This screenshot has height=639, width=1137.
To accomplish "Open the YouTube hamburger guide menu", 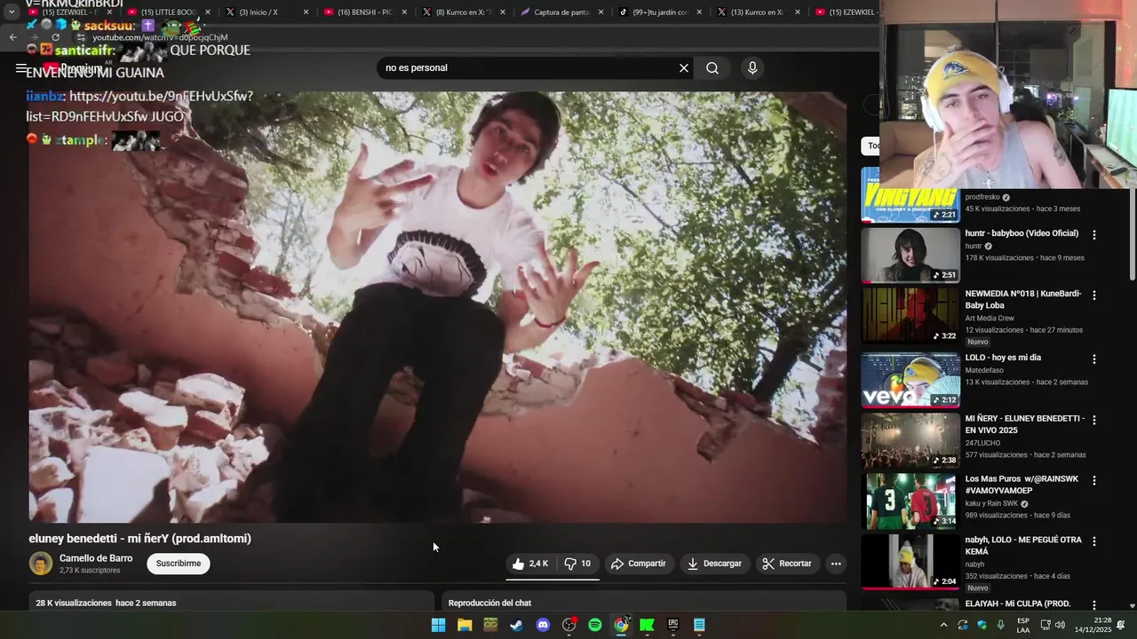I will click(x=20, y=68).
